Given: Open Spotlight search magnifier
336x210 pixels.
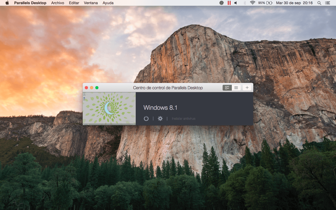Looking at the screenshot, I should point(319,3).
